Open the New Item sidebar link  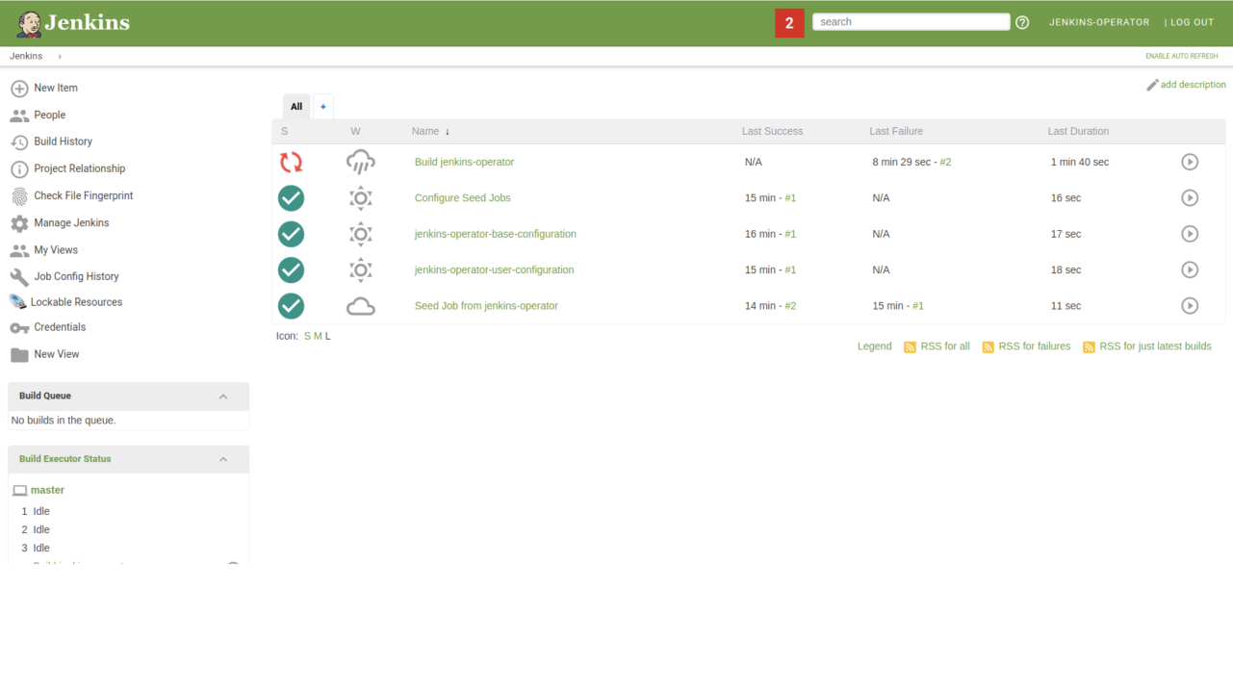(56, 88)
